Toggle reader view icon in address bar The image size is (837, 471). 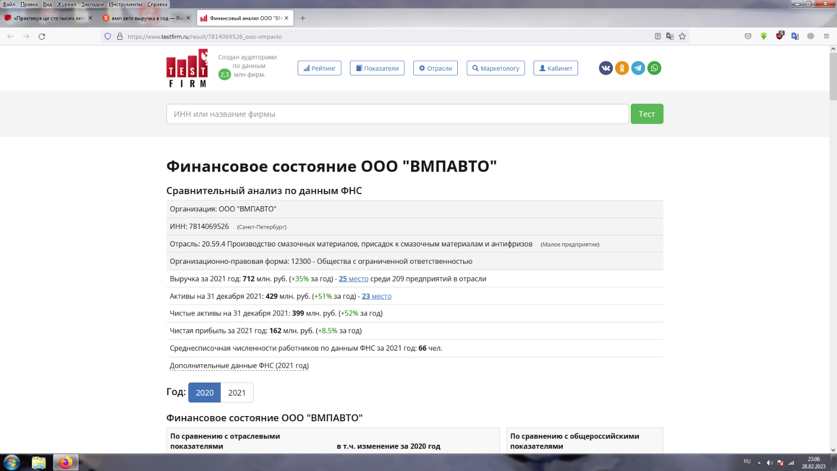coord(658,37)
